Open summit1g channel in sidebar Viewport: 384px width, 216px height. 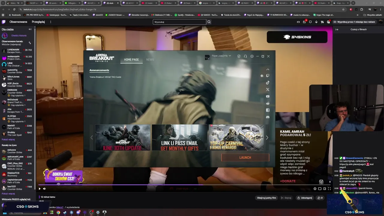17,71
